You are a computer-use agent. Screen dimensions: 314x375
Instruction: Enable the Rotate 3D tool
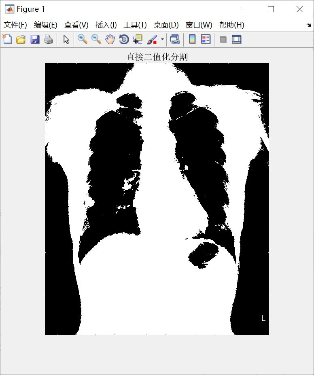point(124,40)
